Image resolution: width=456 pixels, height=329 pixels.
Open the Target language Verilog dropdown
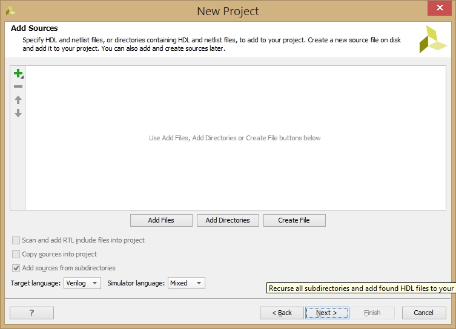[x=82, y=283]
